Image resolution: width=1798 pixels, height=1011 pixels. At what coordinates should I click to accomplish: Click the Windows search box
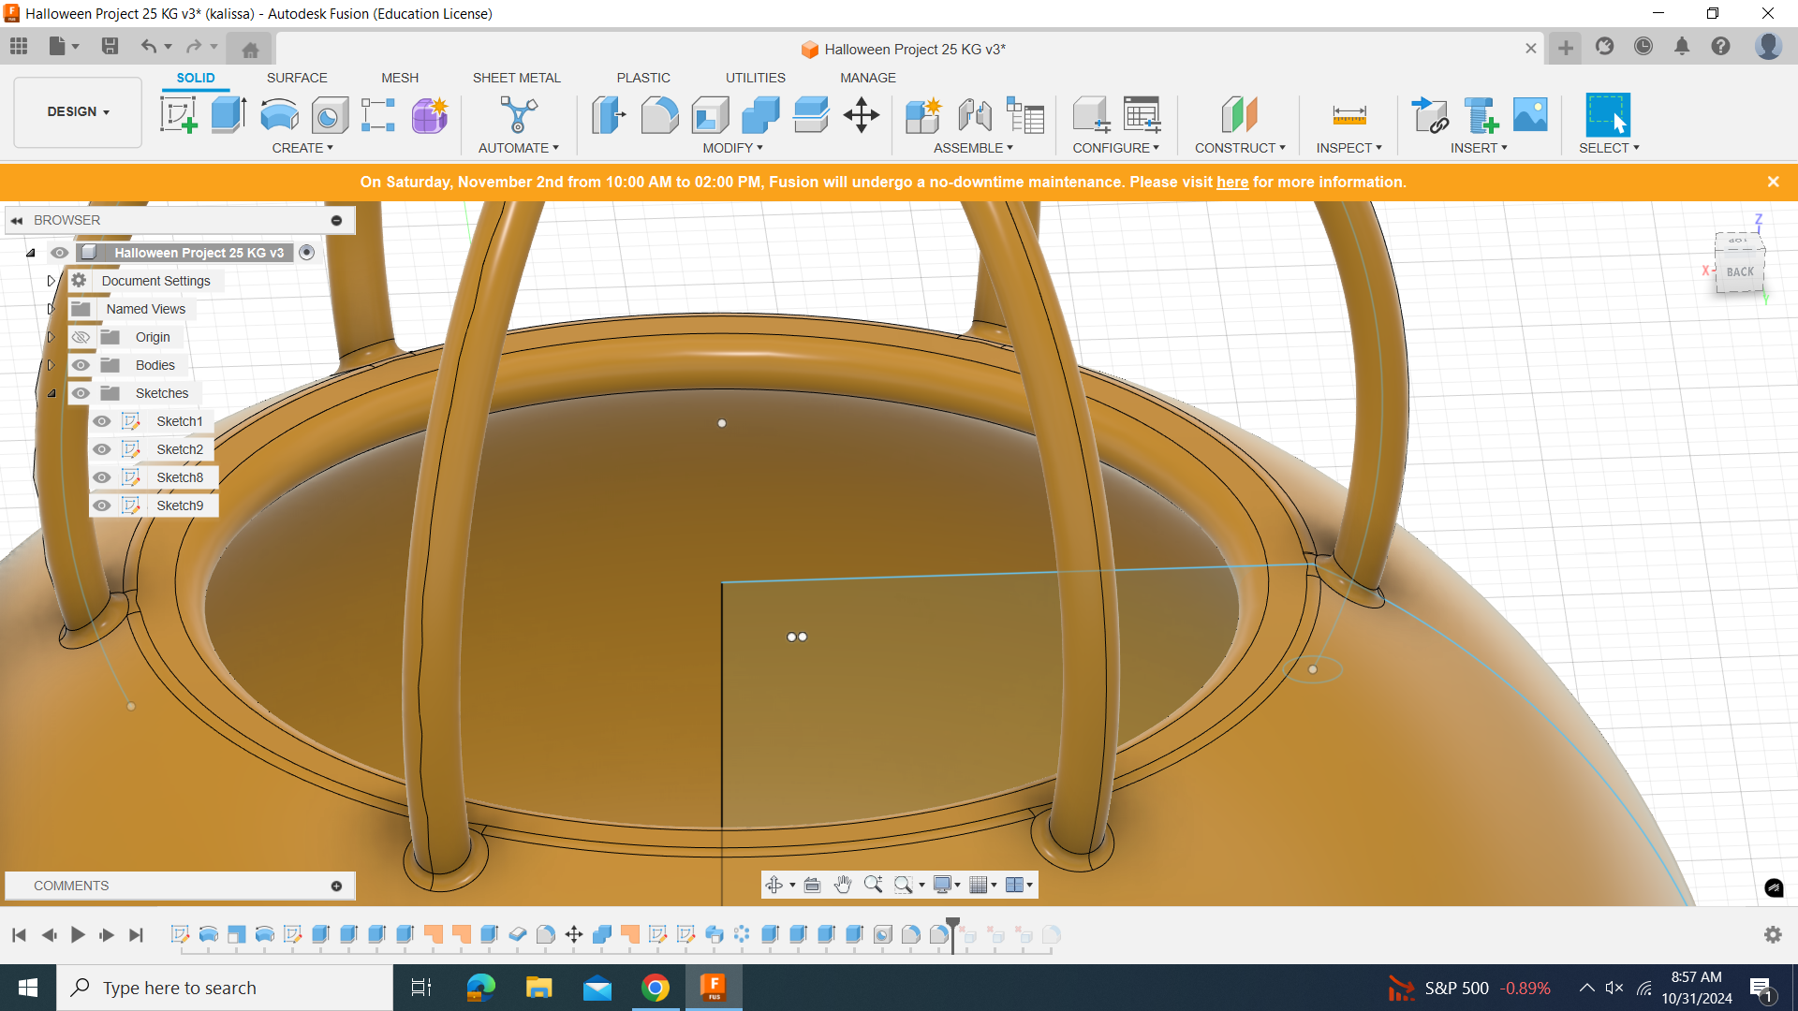coord(225,988)
